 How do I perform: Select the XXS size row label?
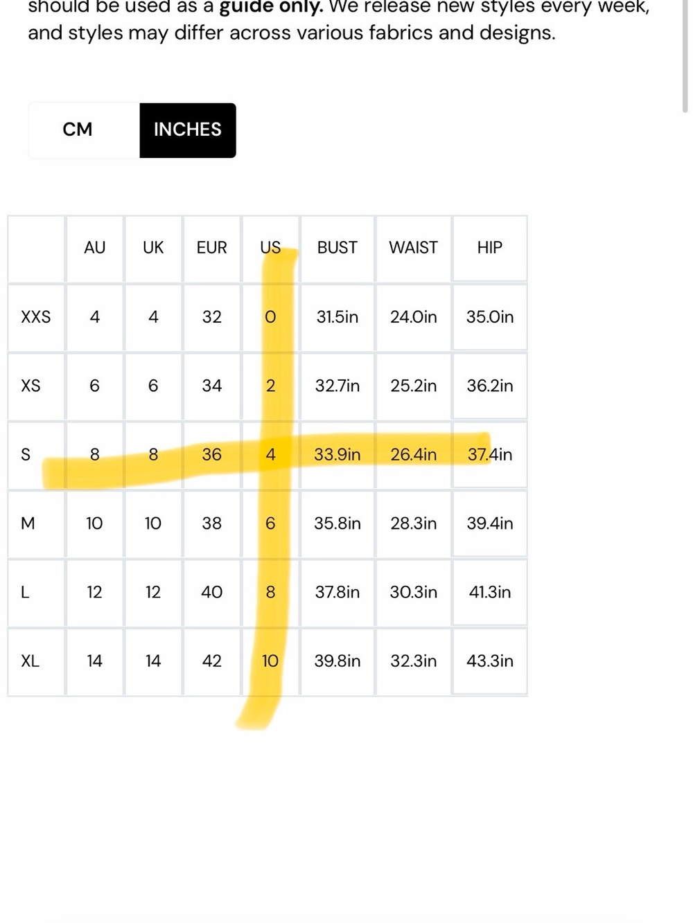[36, 317]
